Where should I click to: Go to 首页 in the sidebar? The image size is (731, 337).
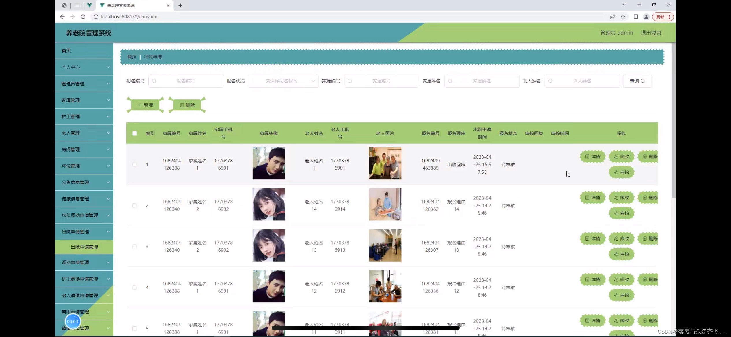pos(84,51)
